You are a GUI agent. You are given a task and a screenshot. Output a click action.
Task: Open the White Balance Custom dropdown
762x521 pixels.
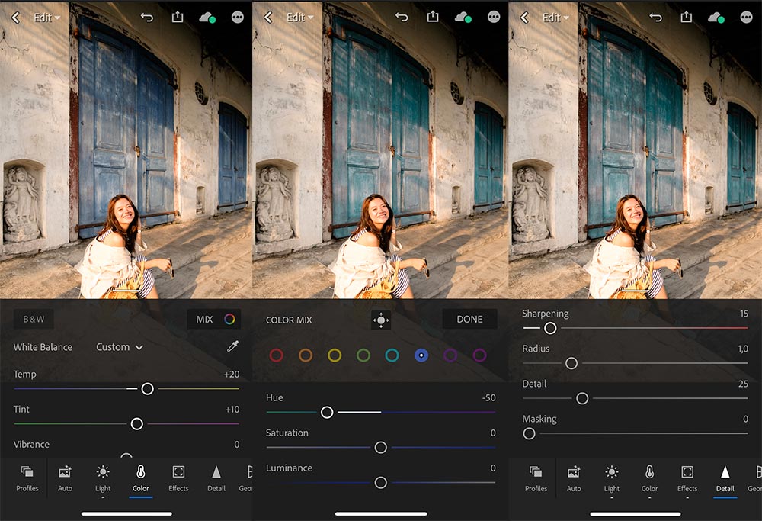click(120, 347)
